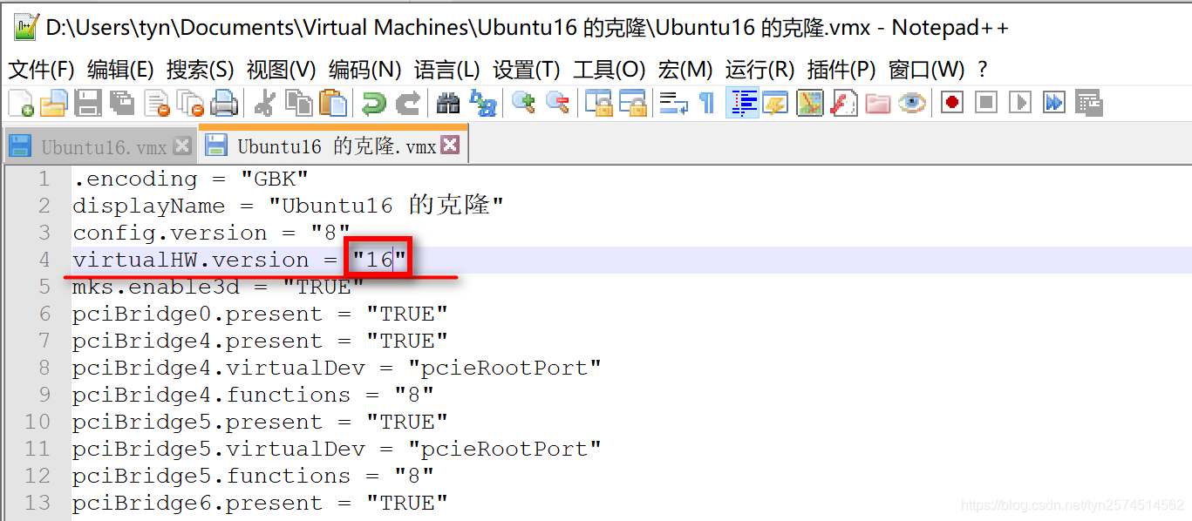Open the 语言(L) menu
1192x521 pixels.
(446, 70)
